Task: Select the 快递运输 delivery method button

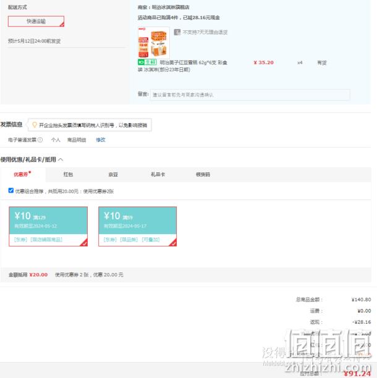Action: (36, 21)
